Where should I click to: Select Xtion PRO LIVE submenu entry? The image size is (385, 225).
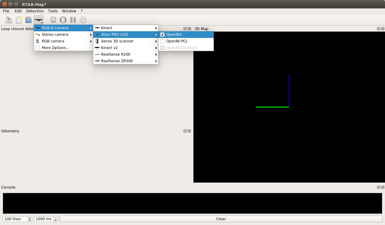tap(126, 35)
